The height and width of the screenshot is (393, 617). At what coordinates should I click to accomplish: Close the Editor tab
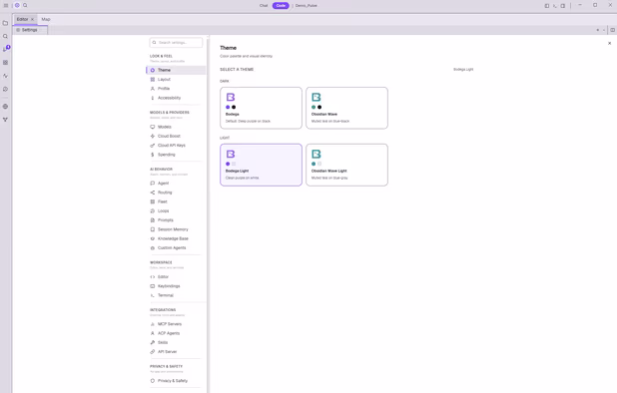click(32, 19)
